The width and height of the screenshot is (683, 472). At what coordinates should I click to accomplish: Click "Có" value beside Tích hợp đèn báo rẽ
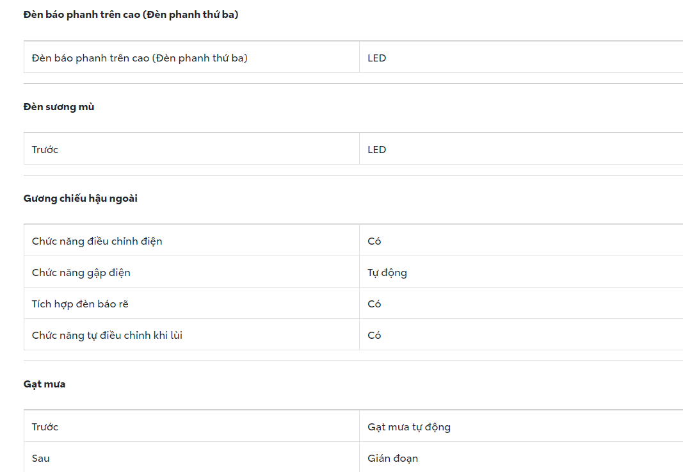(x=374, y=304)
